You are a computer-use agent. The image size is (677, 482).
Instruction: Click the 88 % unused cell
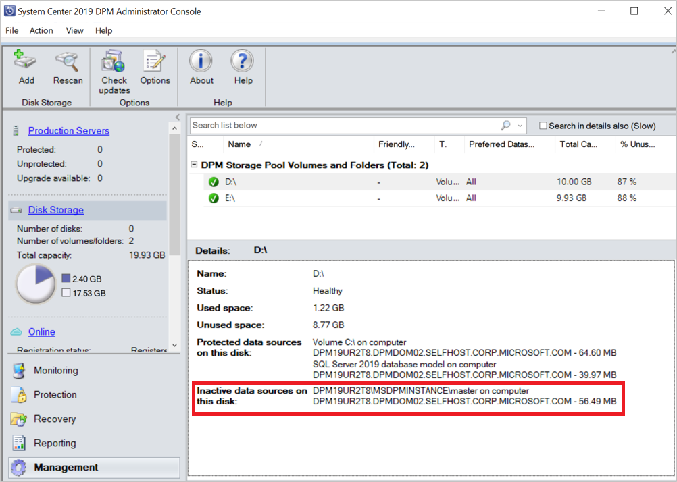[x=626, y=198]
